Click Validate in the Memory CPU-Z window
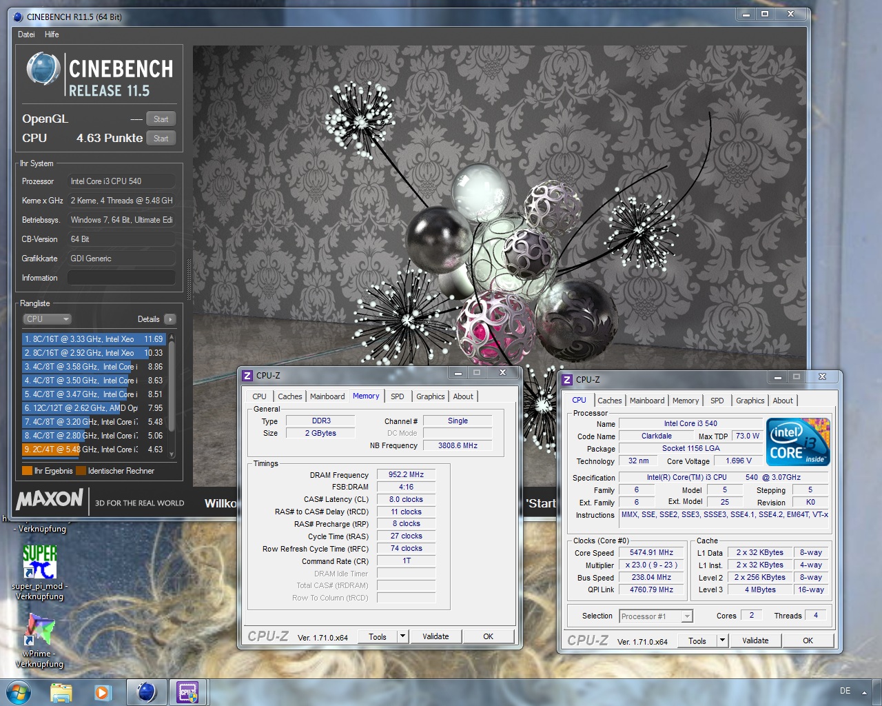 435,636
